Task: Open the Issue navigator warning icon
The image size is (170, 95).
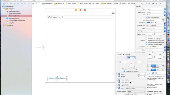Action: tap(15, 3)
